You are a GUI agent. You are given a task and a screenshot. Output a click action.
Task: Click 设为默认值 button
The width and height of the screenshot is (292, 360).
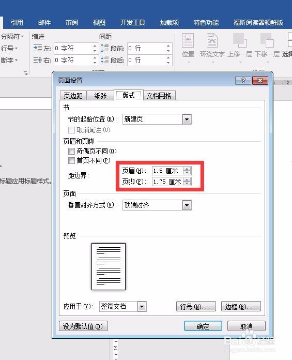[x=84, y=326]
